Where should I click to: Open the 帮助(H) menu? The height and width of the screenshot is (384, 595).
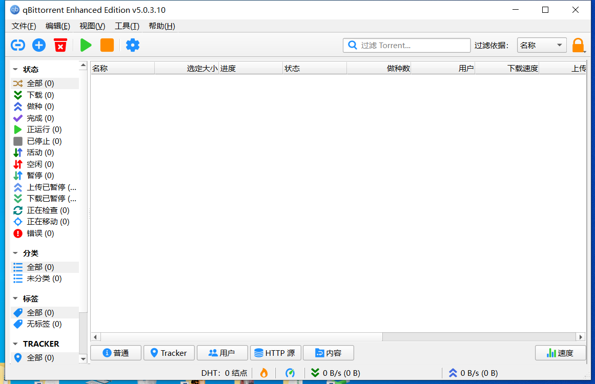click(161, 26)
